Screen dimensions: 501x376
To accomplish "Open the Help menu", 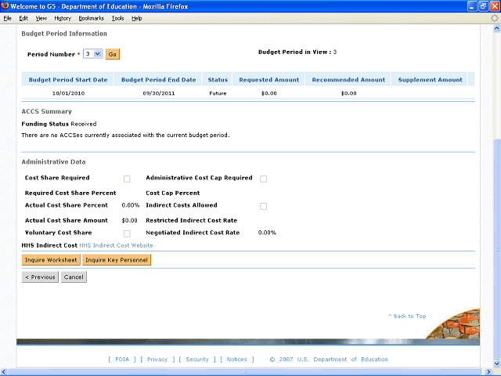I will click(137, 18).
